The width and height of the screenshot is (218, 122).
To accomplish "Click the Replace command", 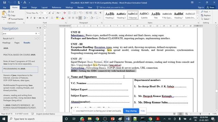I will [x=206, y=15].
